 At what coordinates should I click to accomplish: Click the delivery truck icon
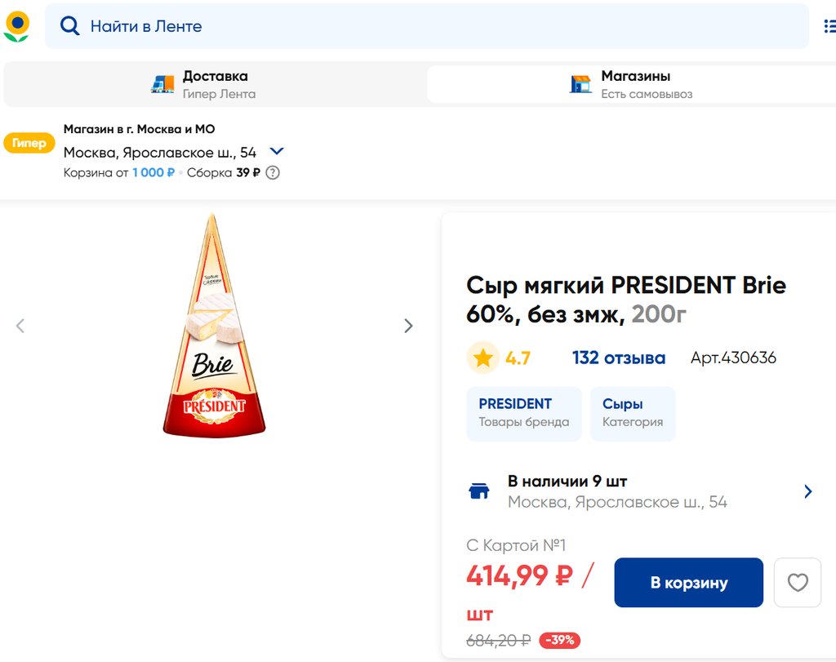163,84
